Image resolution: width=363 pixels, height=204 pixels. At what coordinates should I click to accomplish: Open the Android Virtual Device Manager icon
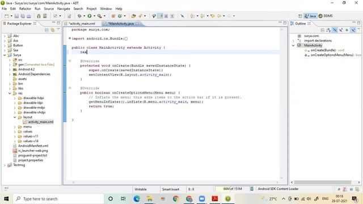[45, 16]
